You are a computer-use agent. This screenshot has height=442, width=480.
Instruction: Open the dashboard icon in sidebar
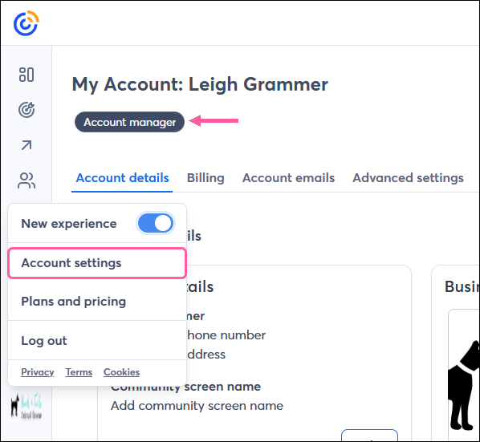(26, 75)
